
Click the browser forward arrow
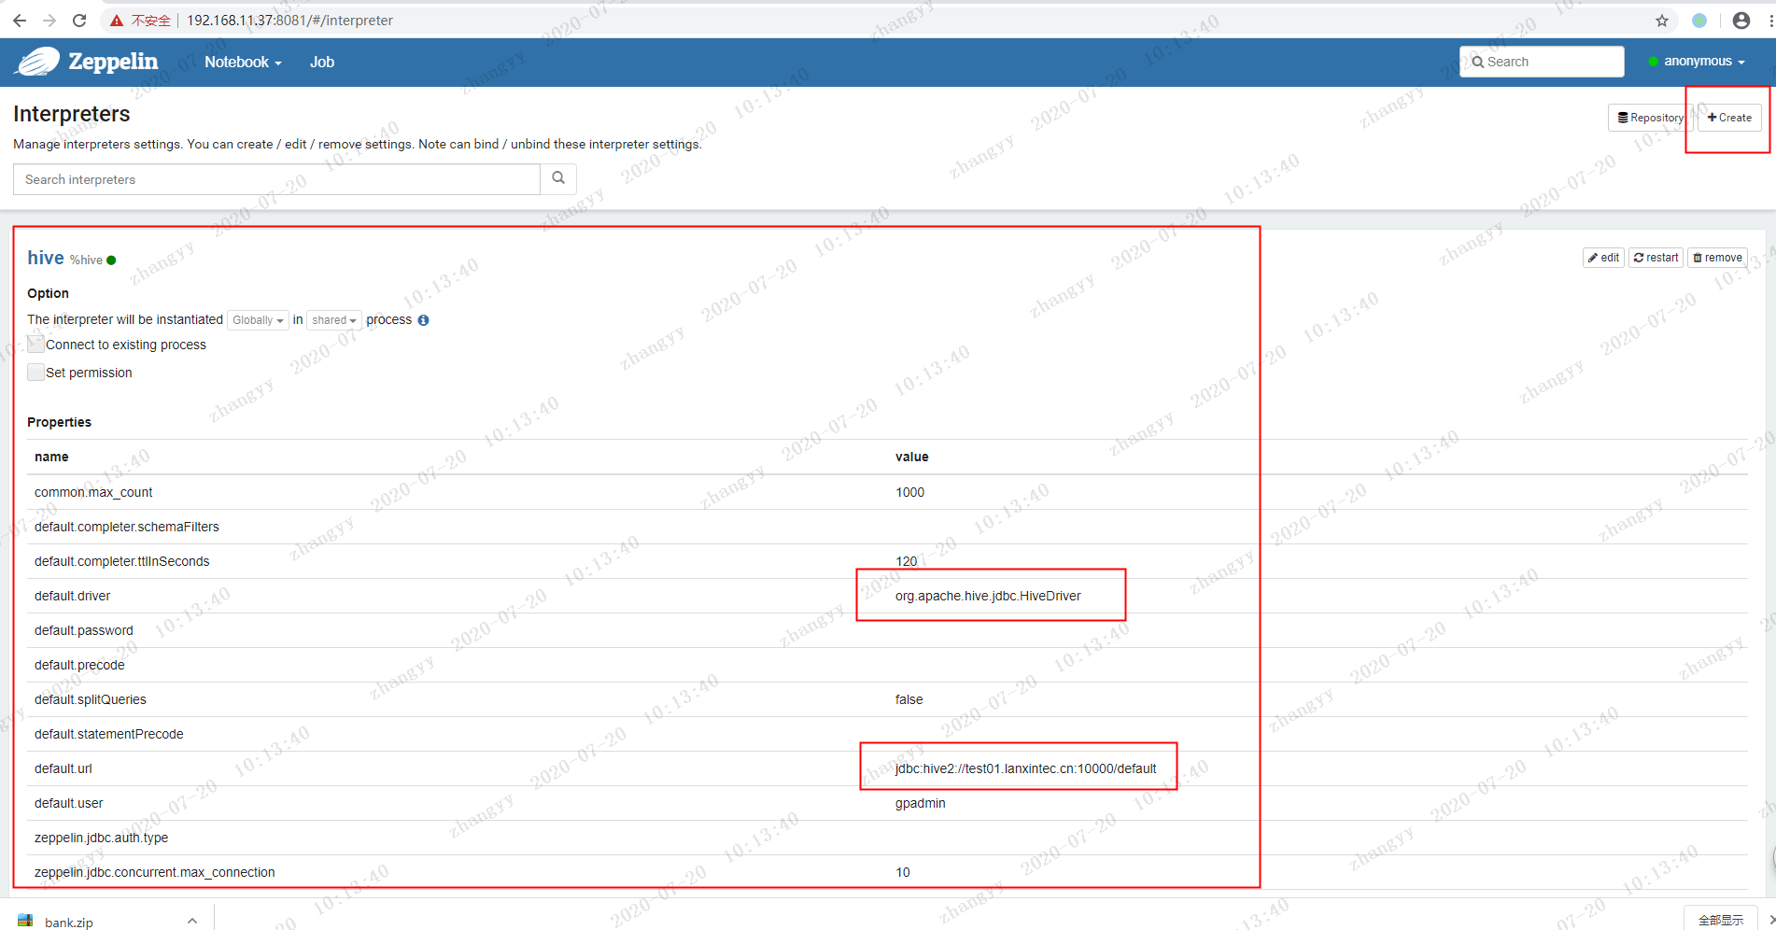coord(49,21)
